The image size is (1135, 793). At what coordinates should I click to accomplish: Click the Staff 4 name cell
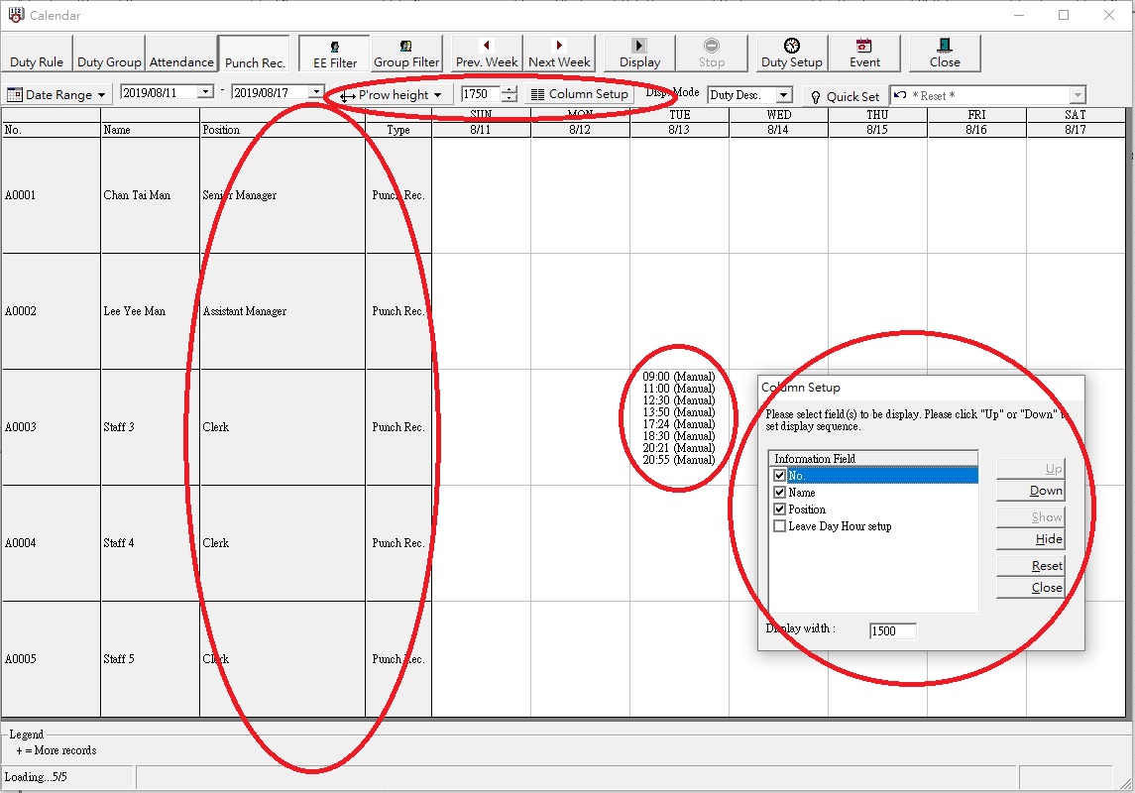pyautogui.click(x=150, y=542)
